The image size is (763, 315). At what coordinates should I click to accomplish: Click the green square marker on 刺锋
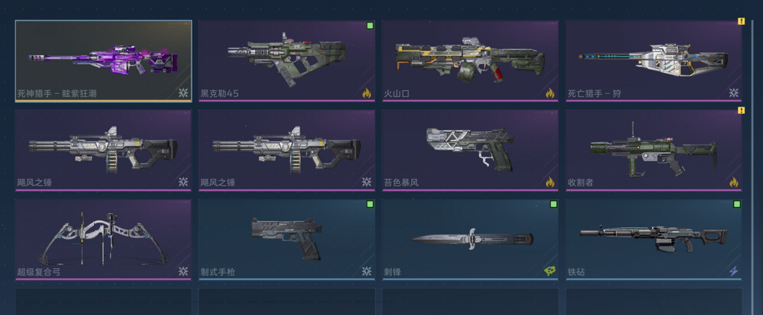pos(553,204)
